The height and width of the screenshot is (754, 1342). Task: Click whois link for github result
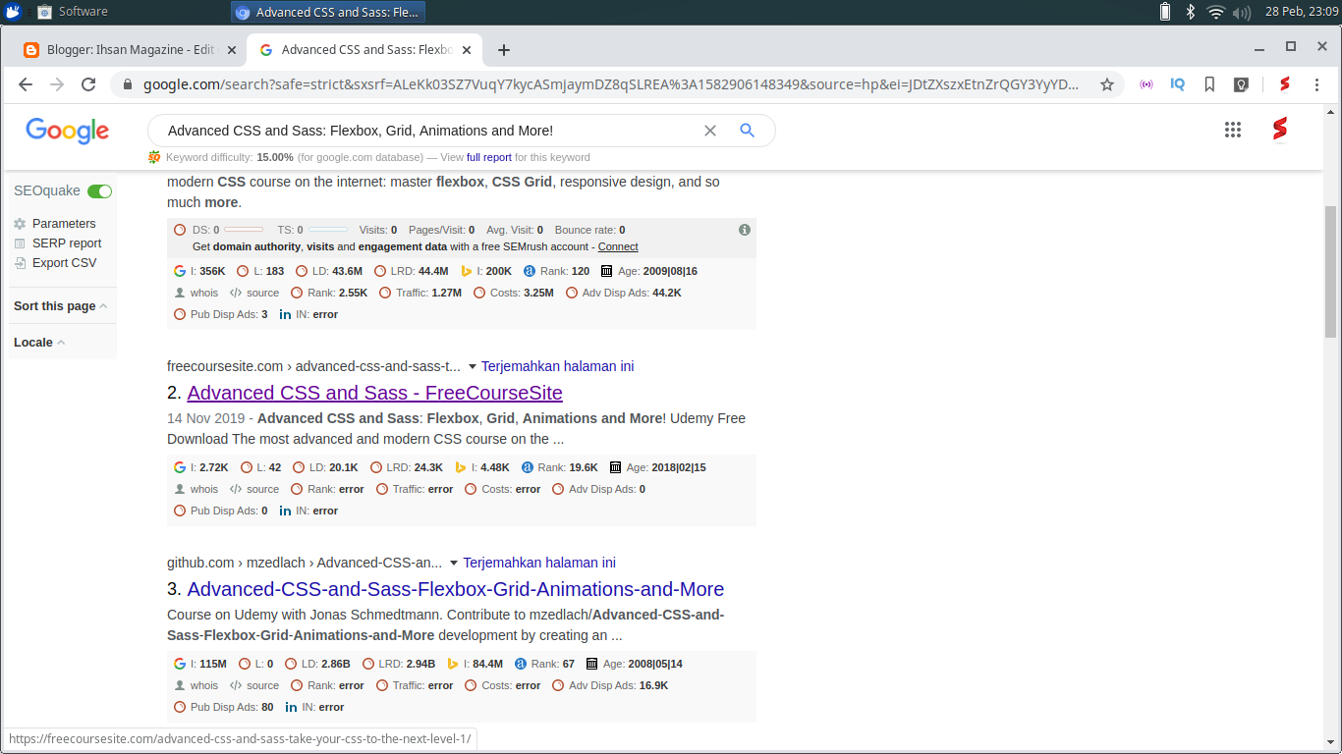(196, 685)
